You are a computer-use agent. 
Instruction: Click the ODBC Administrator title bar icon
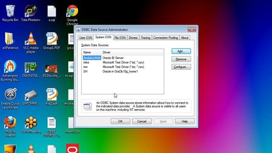(x=78, y=30)
